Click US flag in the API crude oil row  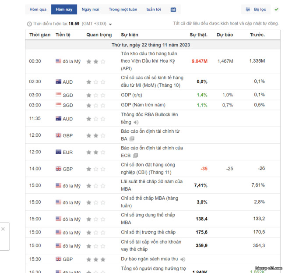58,61
